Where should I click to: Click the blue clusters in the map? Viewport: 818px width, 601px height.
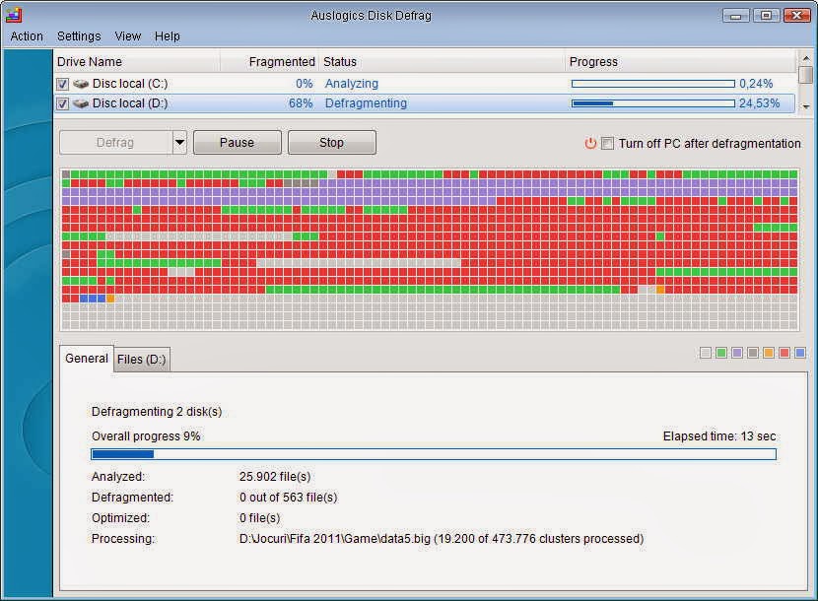coord(93,299)
